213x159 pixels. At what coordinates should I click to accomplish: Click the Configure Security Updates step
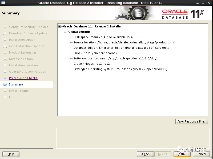(x=29, y=27)
